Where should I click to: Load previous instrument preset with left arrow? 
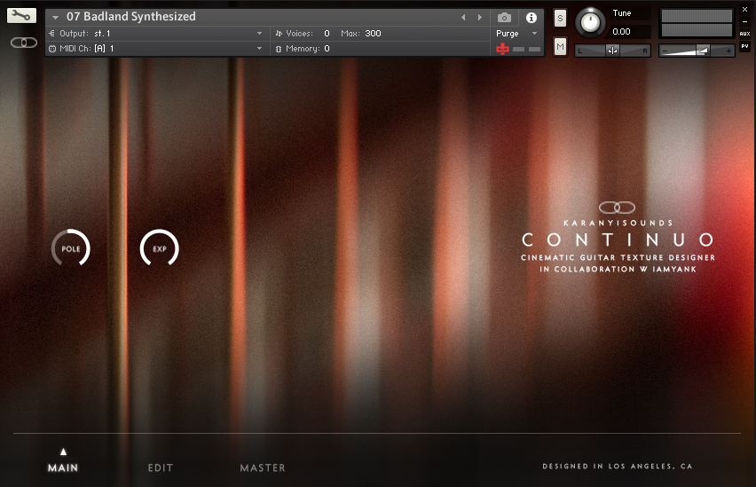463,18
